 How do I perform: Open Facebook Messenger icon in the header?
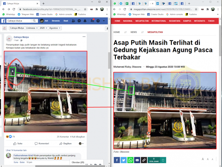(x=79, y=21)
